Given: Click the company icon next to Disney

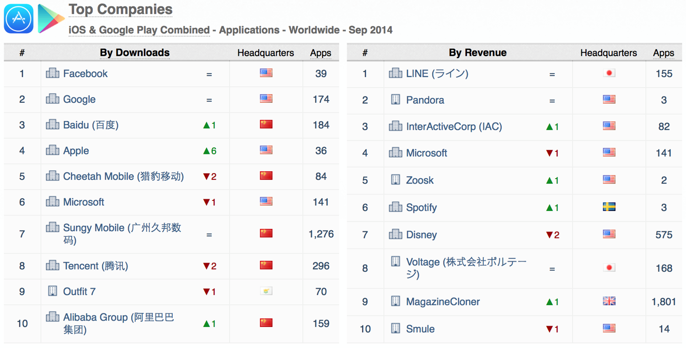Looking at the screenshot, I should pyautogui.click(x=396, y=234).
